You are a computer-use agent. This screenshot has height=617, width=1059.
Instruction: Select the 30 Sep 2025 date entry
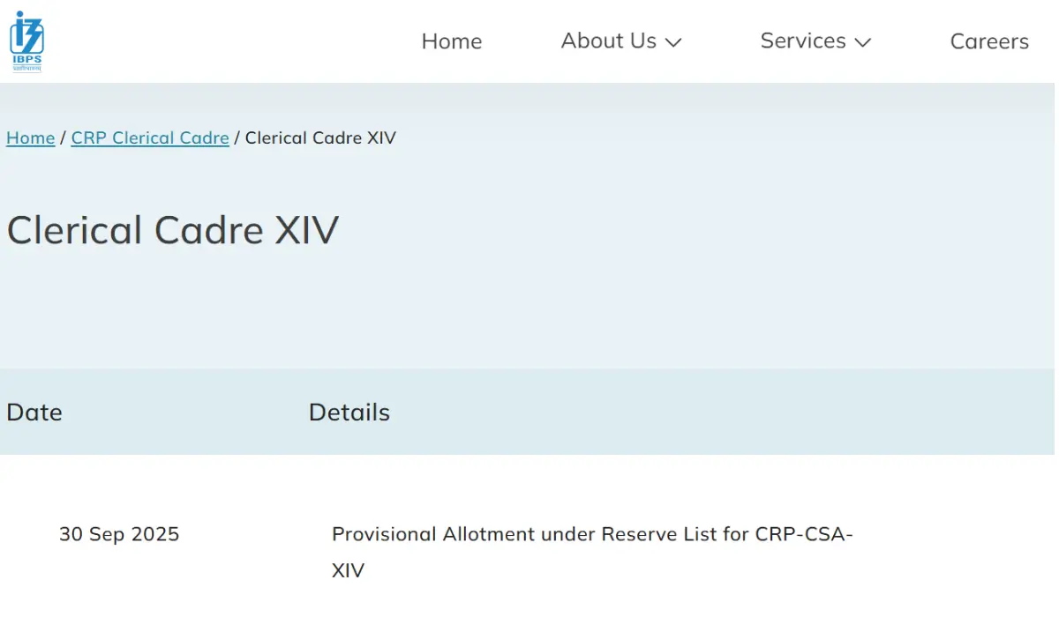[120, 533]
